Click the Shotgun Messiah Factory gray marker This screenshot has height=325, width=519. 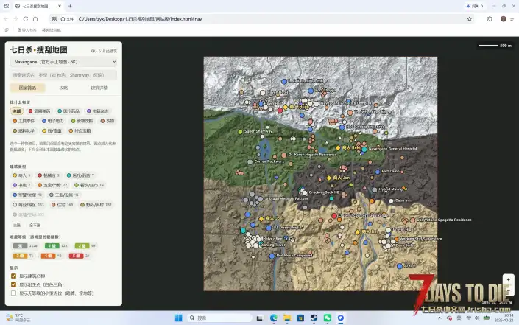(261, 199)
